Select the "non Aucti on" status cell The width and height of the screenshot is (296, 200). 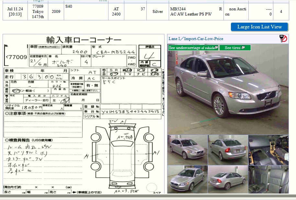236,12
